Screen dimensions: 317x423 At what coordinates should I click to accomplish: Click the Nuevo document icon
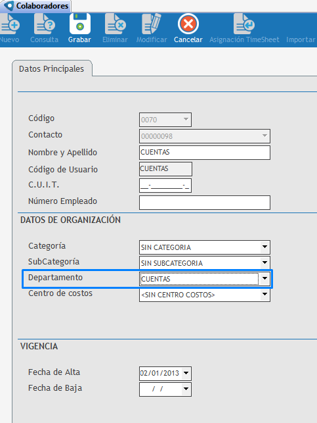10,24
